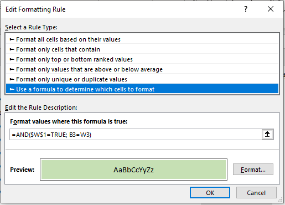The height and width of the screenshot is (205, 285).
Task: Click the 'Format values where this formula is true' label
Action: click(69, 121)
